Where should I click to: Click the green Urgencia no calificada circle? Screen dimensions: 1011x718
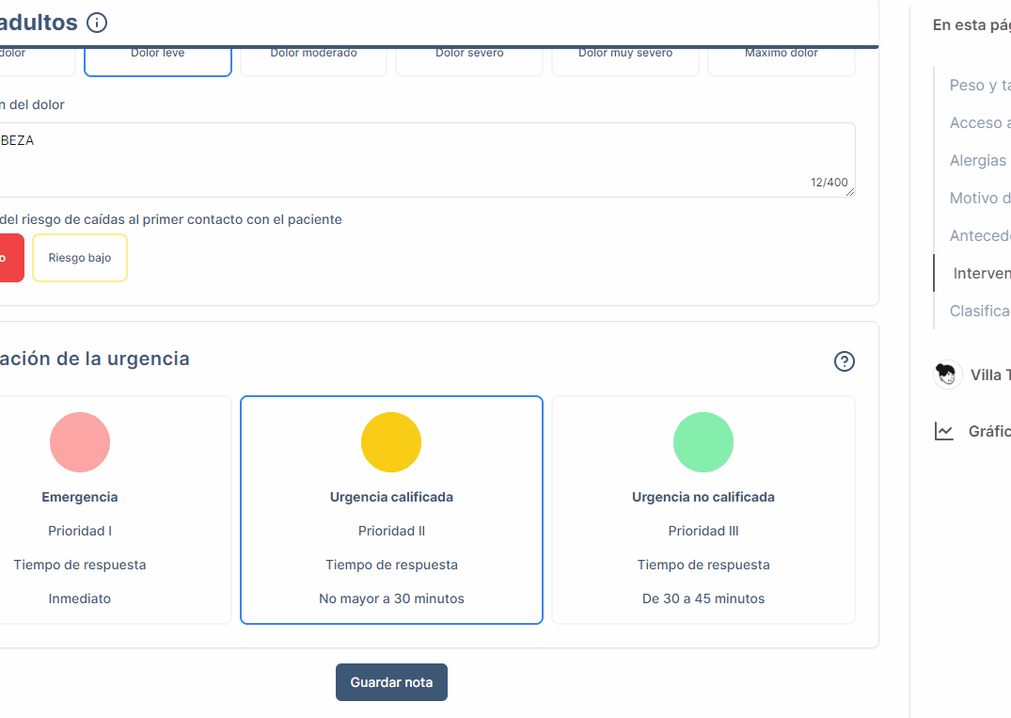click(703, 442)
